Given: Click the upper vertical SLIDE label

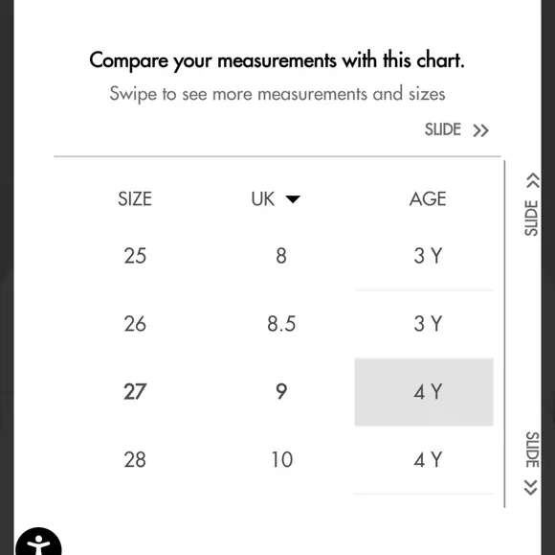Looking at the screenshot, I should [531, 219].
